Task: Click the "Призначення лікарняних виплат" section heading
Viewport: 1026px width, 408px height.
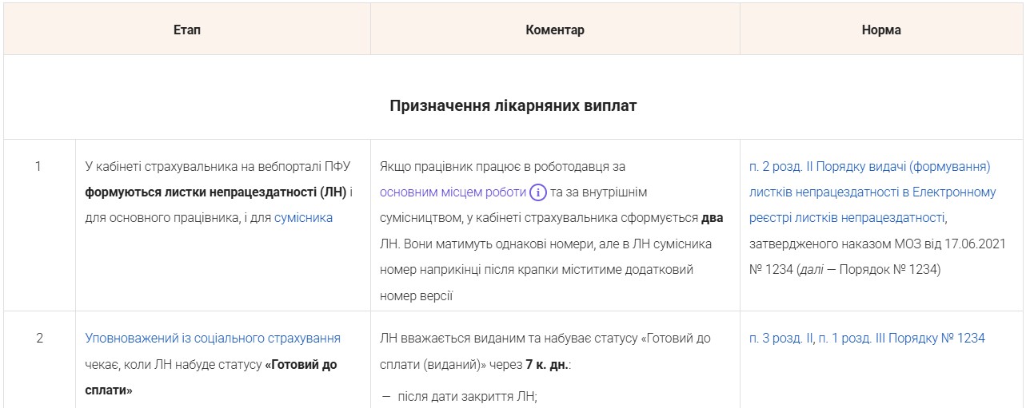Action: click(x=513, y=105)
